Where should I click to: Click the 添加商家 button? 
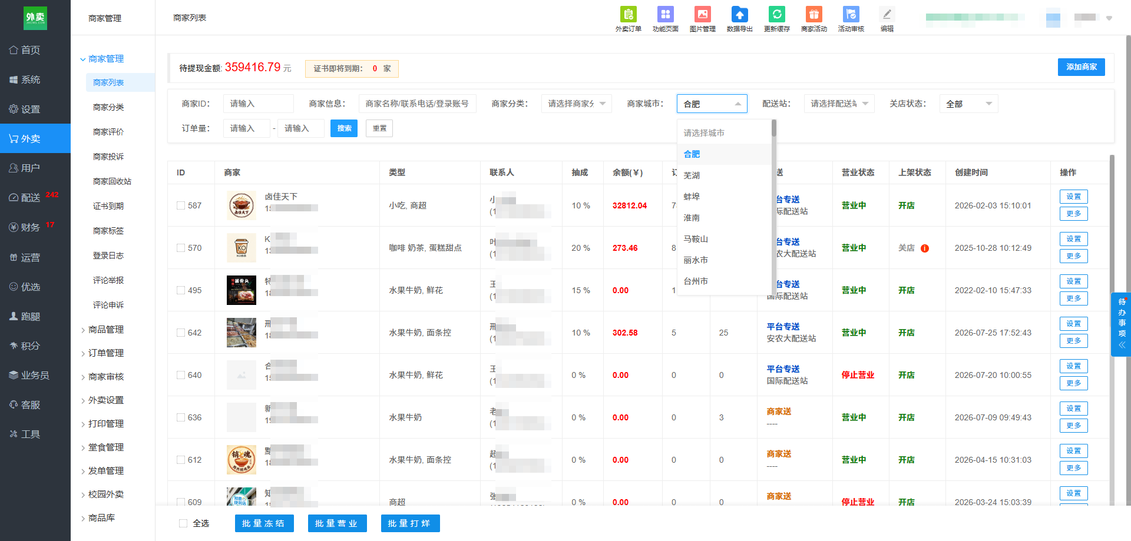(x=1082, y=67)
